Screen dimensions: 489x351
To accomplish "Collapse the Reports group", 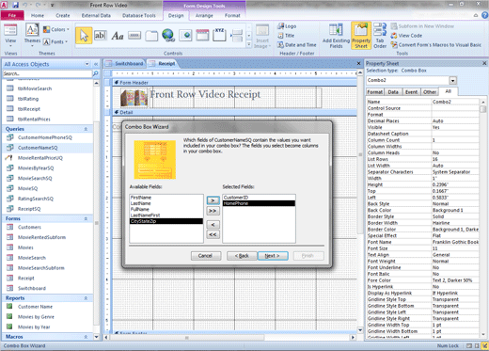I will (x=86, y=298).
